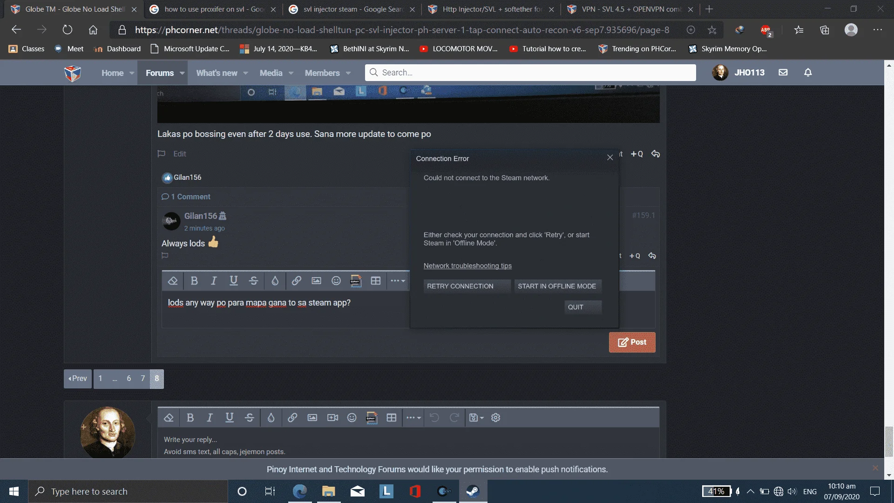Click the eraser icon in the comment editor

pos(173,281)
